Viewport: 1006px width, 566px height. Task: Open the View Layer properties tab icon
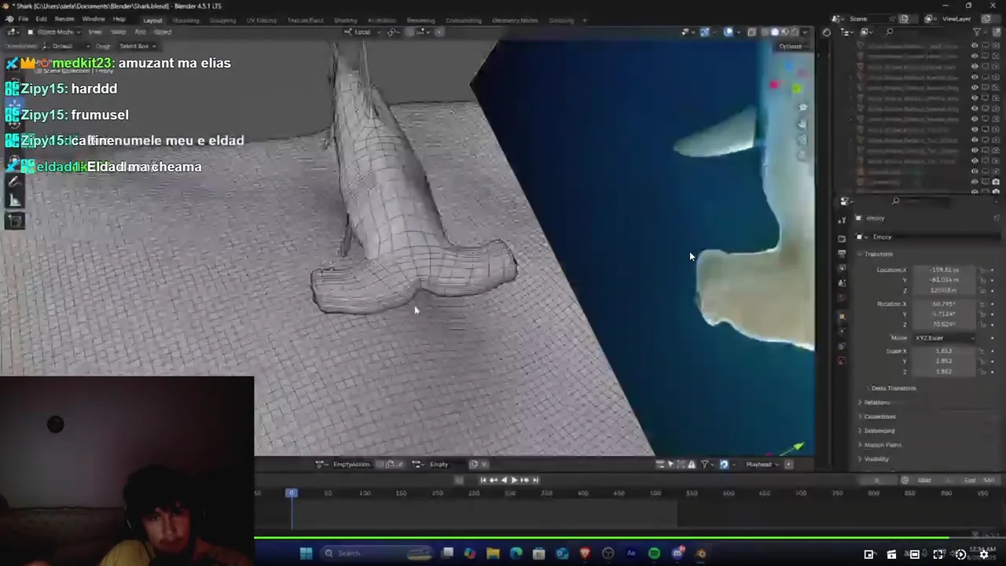coord(842,269)
